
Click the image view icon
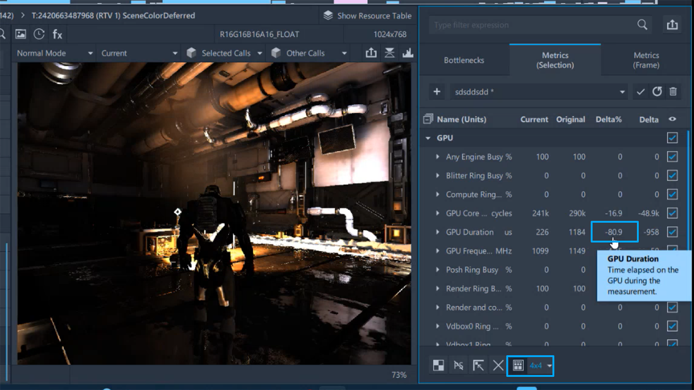21,34
